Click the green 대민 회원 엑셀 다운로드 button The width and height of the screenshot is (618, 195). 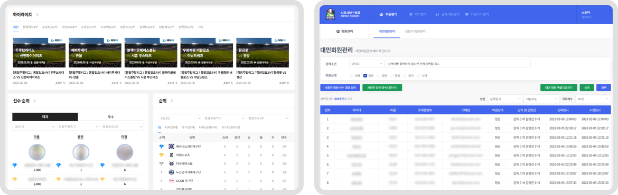pos(559,87)
